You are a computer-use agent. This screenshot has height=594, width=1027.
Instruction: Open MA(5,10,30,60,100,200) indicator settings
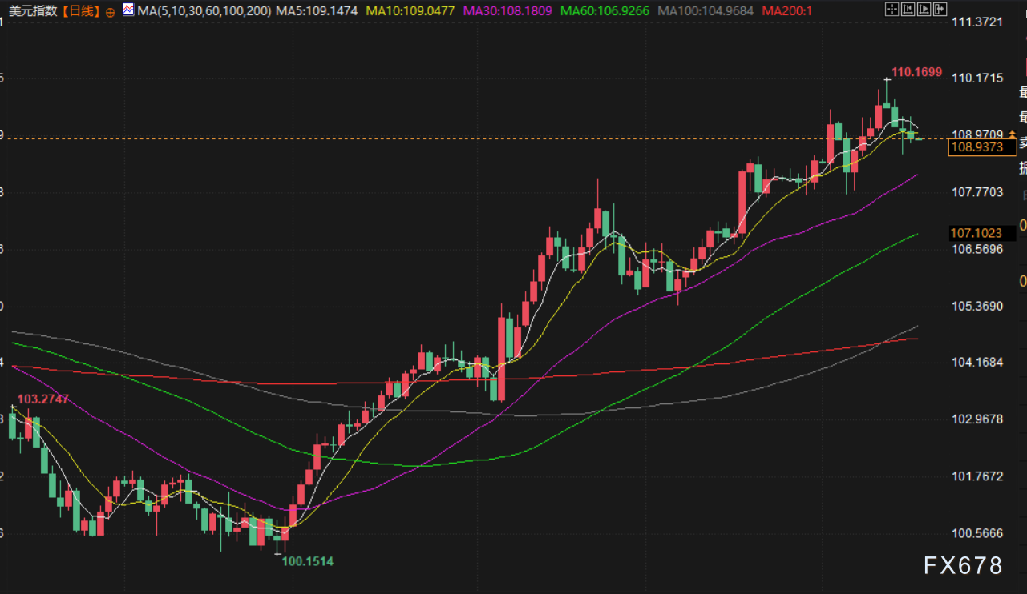pyautogui.click(x=204, y=11)
